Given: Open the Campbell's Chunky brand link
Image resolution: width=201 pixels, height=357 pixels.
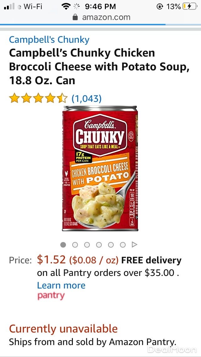Looking at the screenshot, I should [x=49, y=40].
